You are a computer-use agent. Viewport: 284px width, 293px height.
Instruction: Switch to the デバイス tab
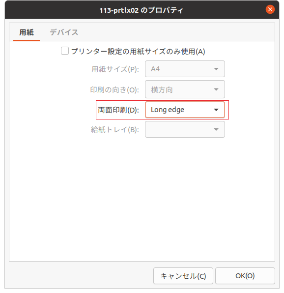[x=64, y=32]
